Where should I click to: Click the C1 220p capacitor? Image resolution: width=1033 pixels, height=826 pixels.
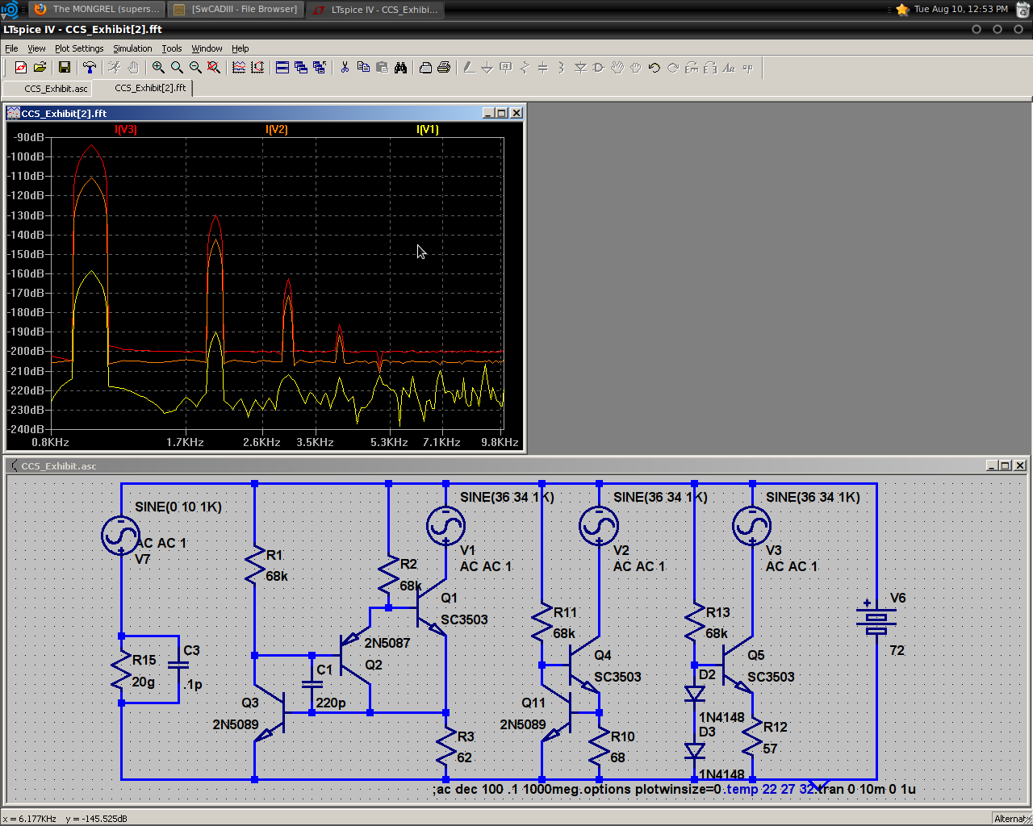[x=312, y=684]
